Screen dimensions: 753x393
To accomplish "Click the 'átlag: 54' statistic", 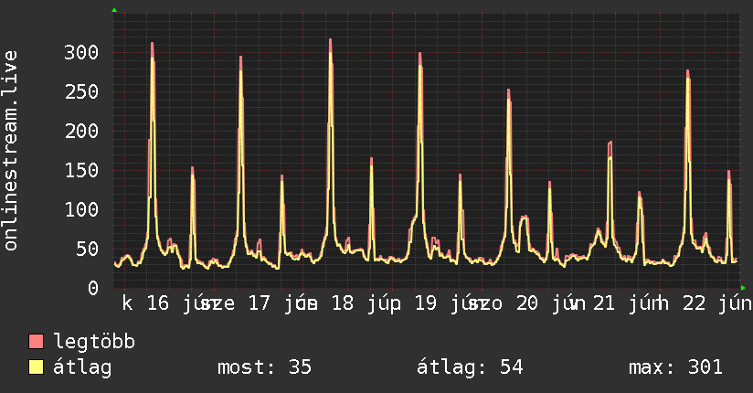I will pyautogui.click(x=470, y=367).
